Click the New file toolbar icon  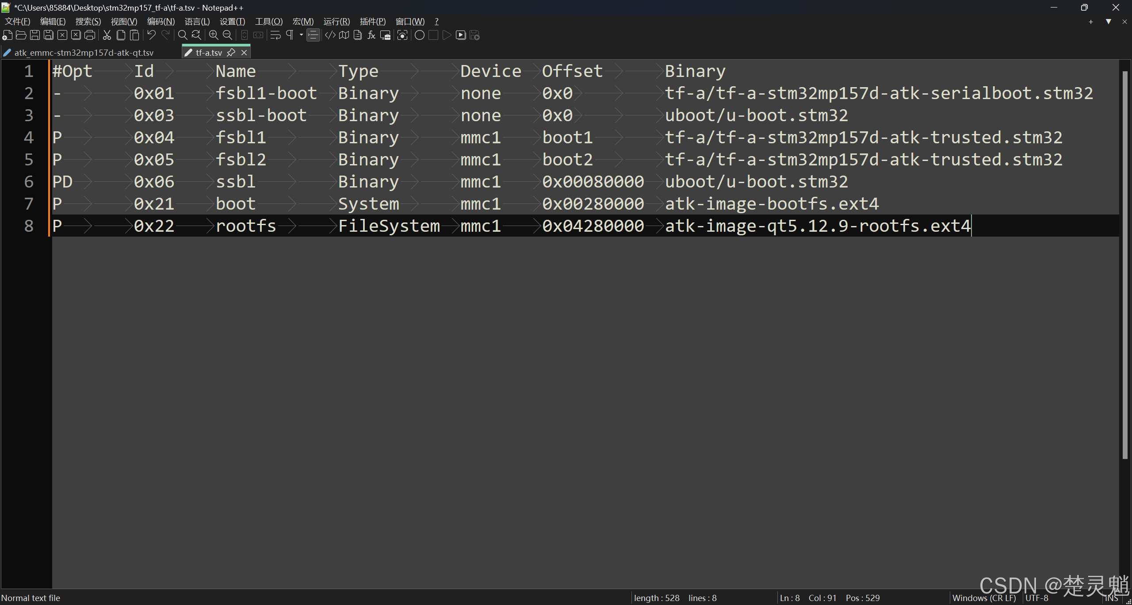pos(7,35)
